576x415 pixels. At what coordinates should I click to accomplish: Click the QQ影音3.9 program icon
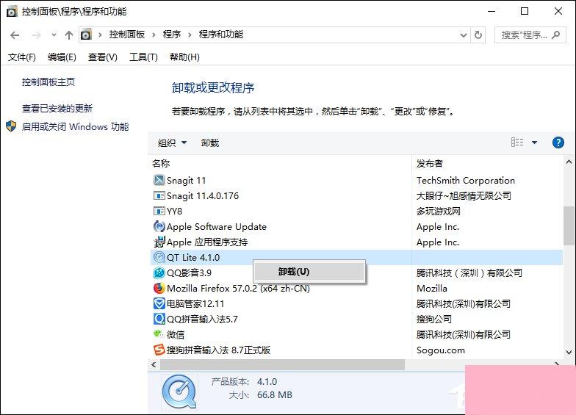[159, 273]
